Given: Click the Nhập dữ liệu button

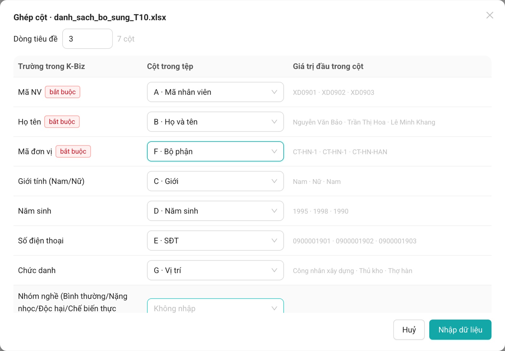Looking at the screenshot, I should [460, 330].
